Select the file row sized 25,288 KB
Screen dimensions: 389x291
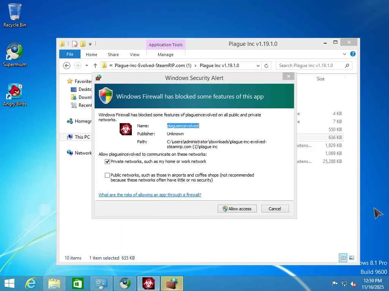320,161
